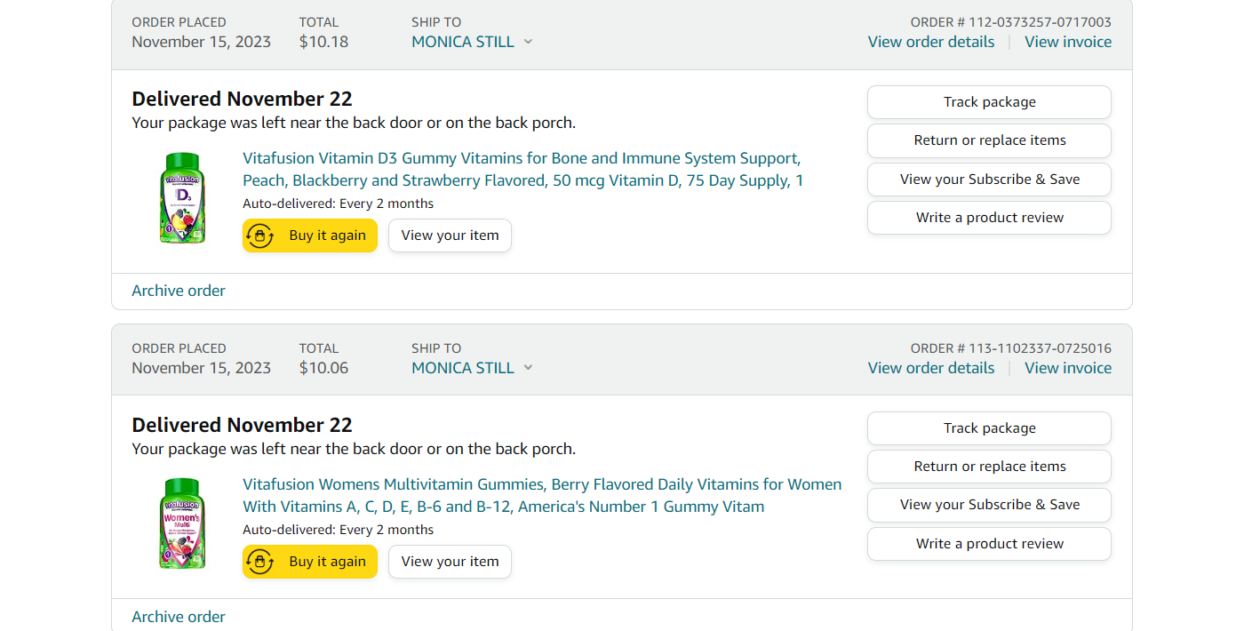Click the reorder icon beside Vitamin D3 item
The width and height of the screenshot is (1244, 631).
pos(259,236)
